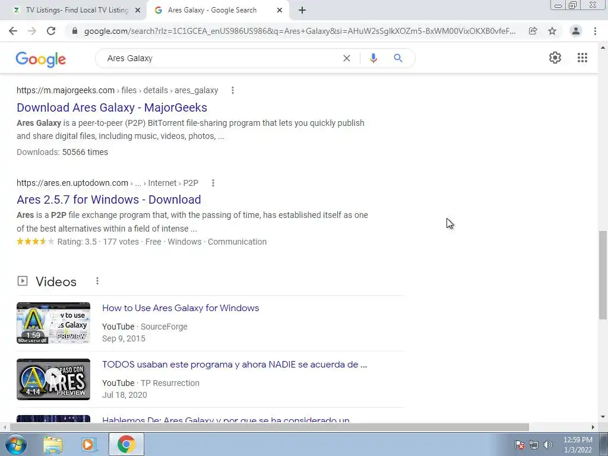608x456 pixels.
Task: Click the browser forward arrow
Action: (x=32, y=31)
